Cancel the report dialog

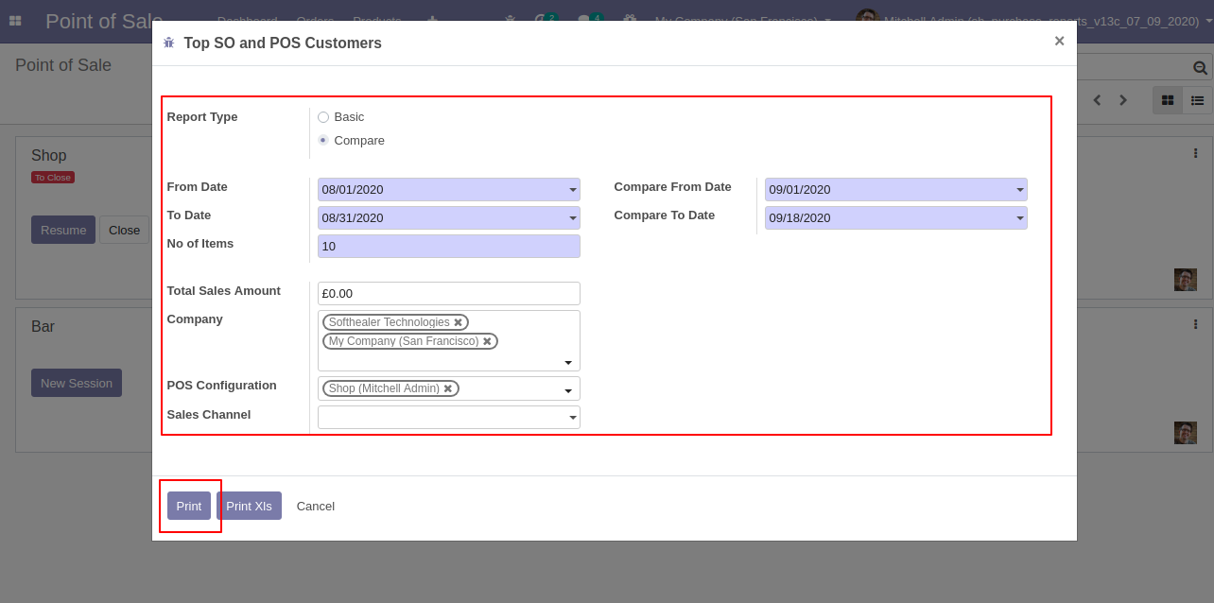click(316, 506)
